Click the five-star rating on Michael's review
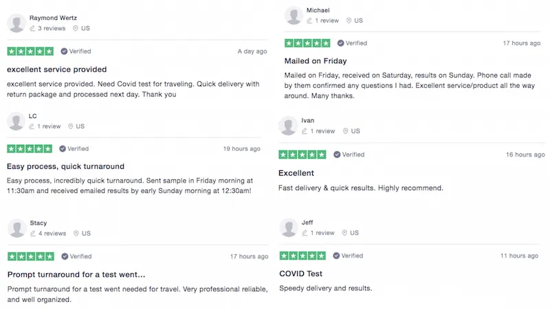 307,43
